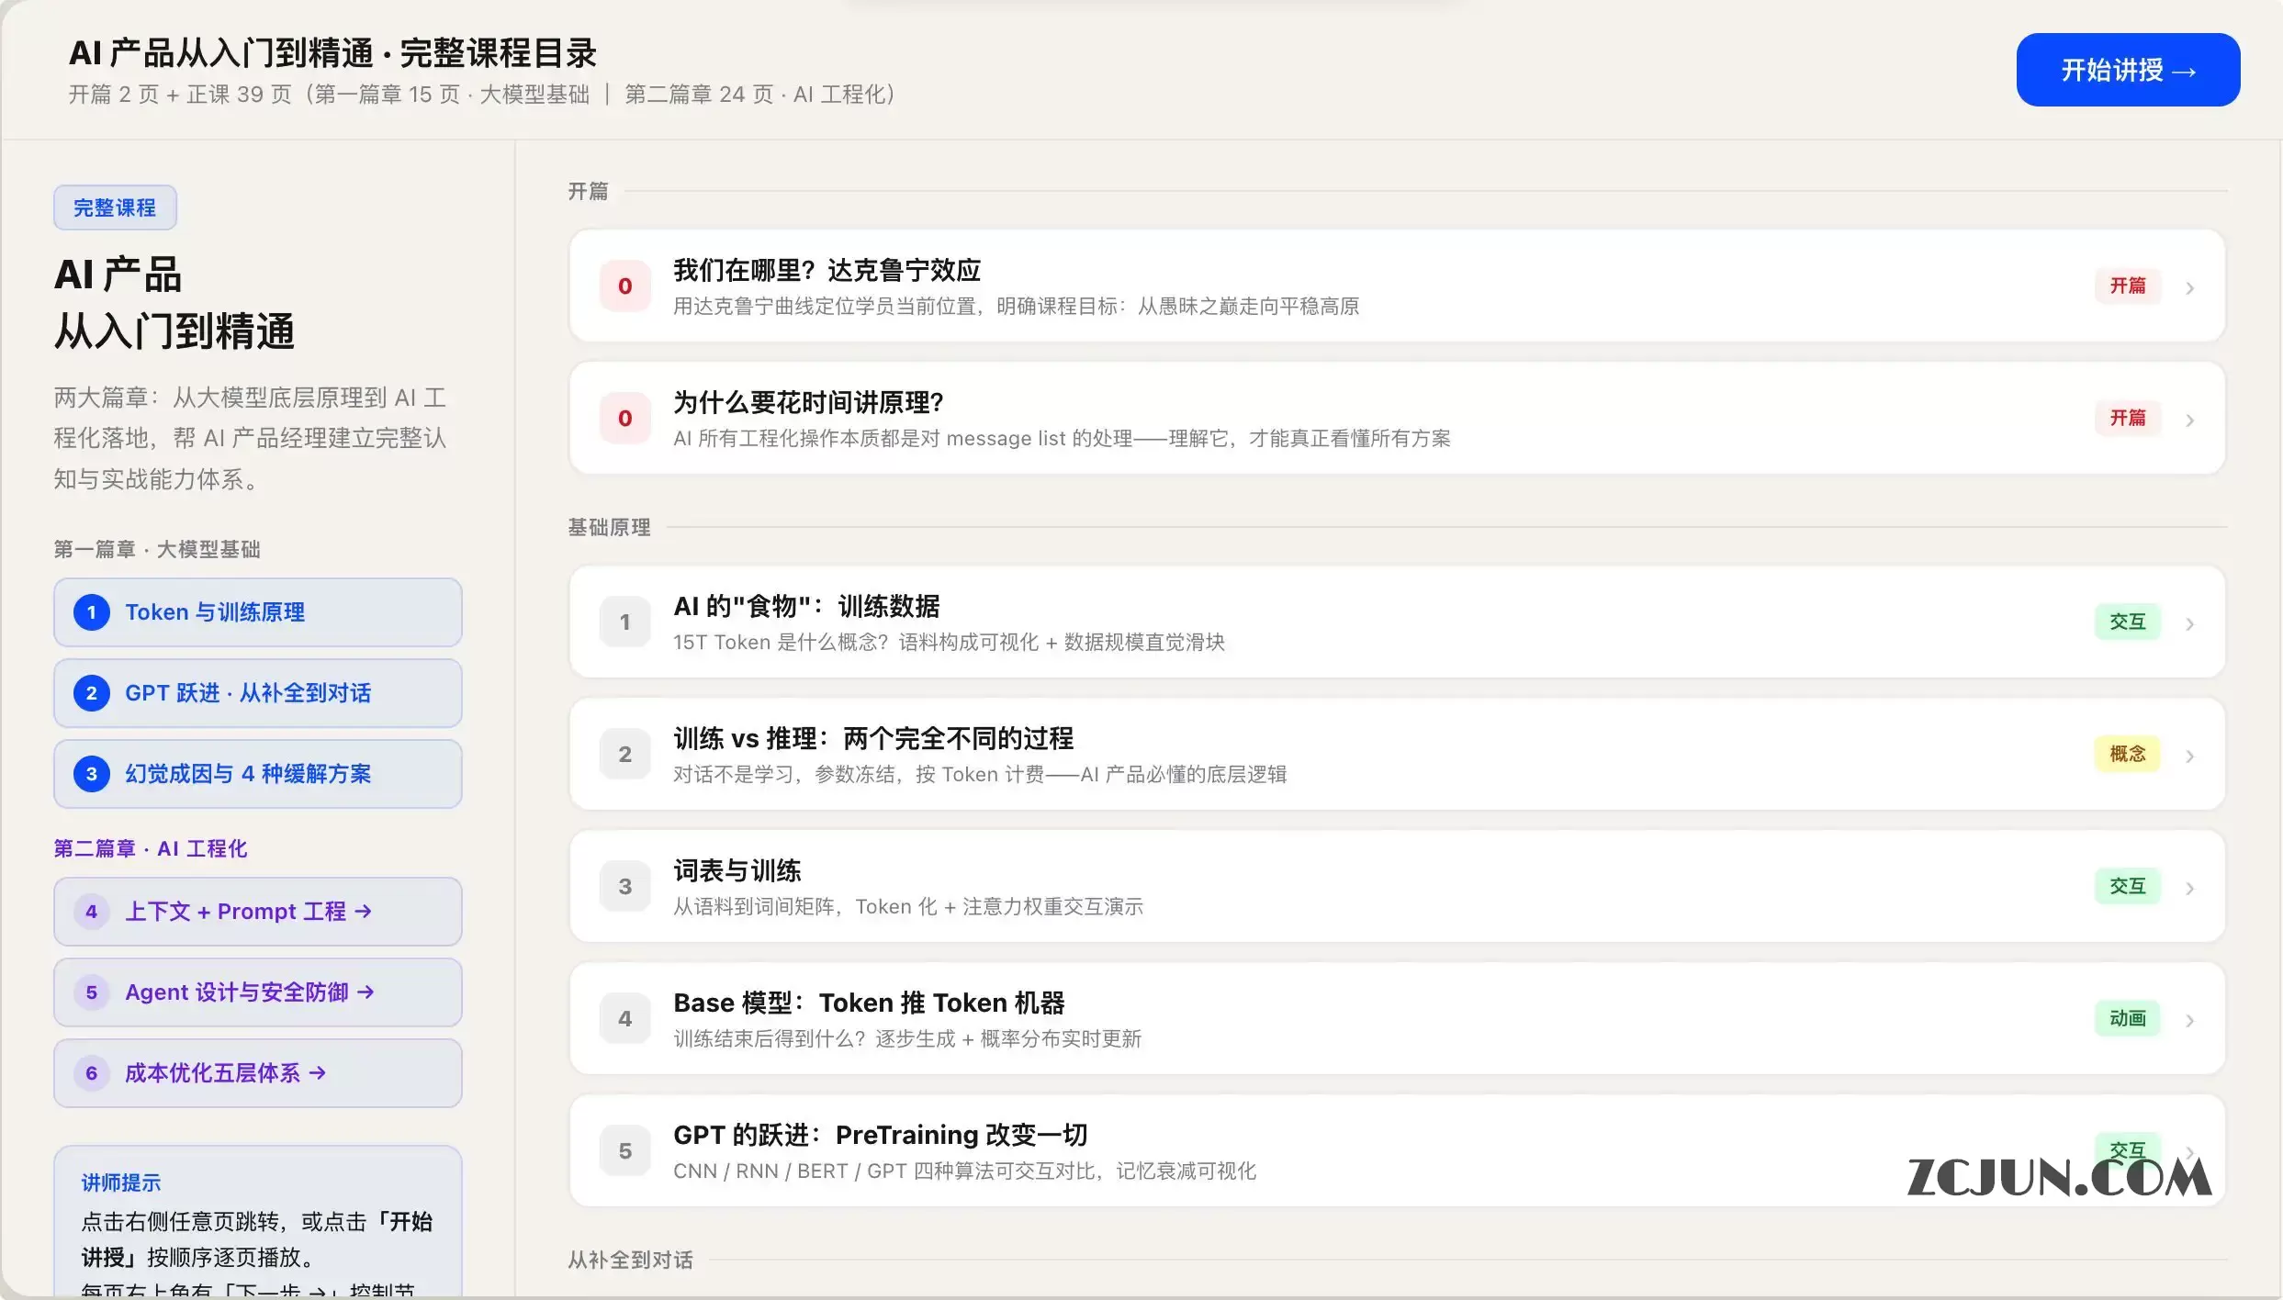Viewport: 2283px width, 1300px height.
Task: Click number 5 badge on GPT 的跃进 card
Action: (625, 1151)
